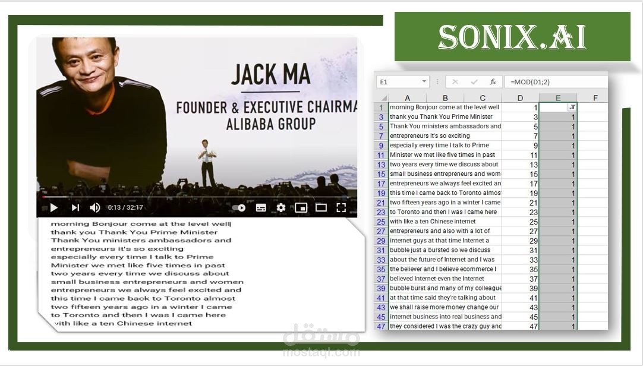Click column D cell showing 47

(520, 326)
